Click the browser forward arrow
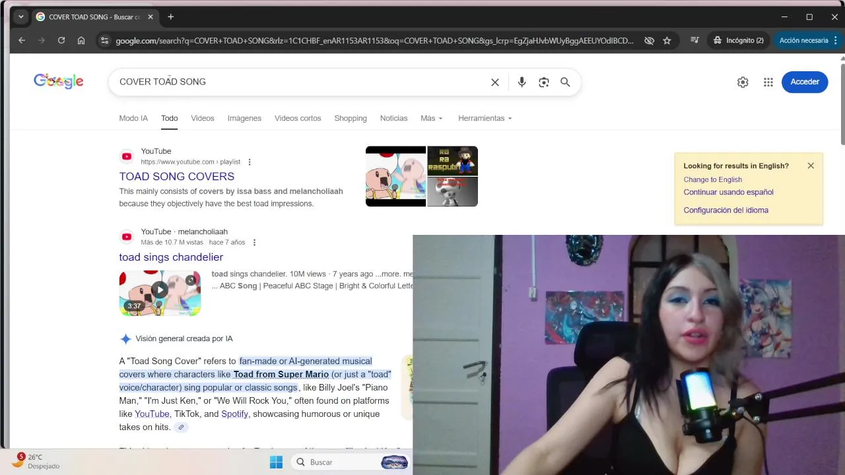845x475 pixels. tap(42, 40)
